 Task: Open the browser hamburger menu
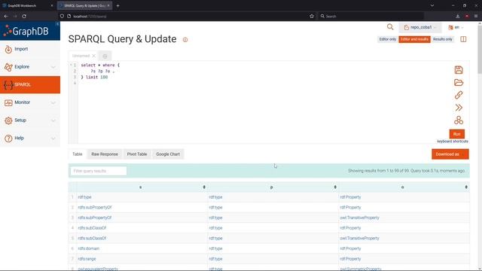(x=476, y=16)
